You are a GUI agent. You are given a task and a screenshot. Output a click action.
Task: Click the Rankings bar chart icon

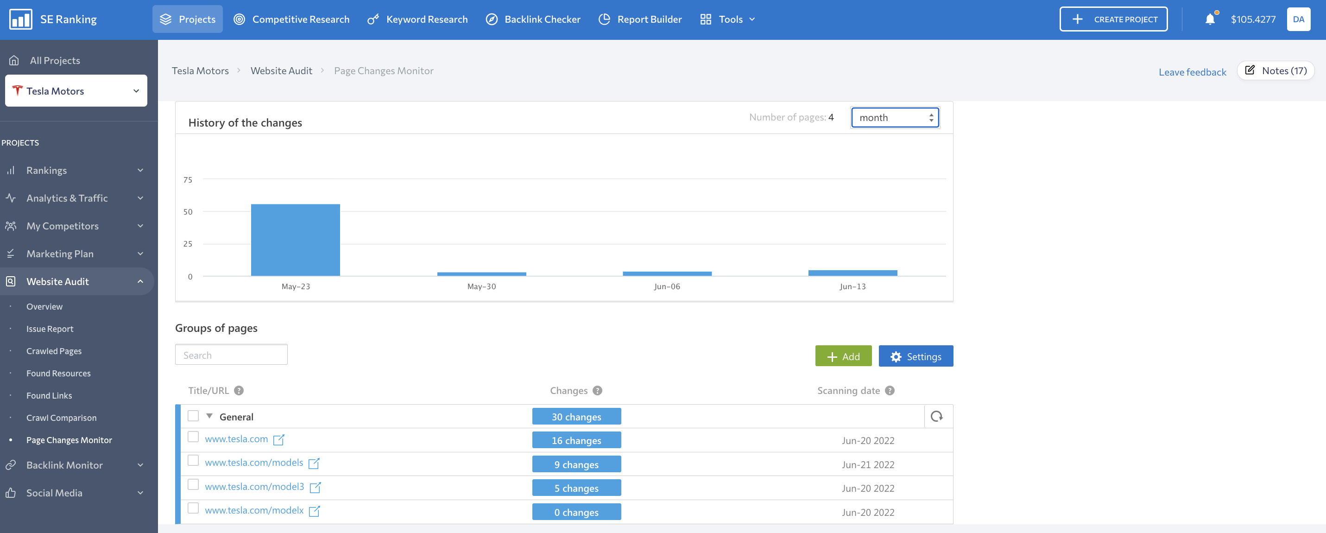click(11, 170)
